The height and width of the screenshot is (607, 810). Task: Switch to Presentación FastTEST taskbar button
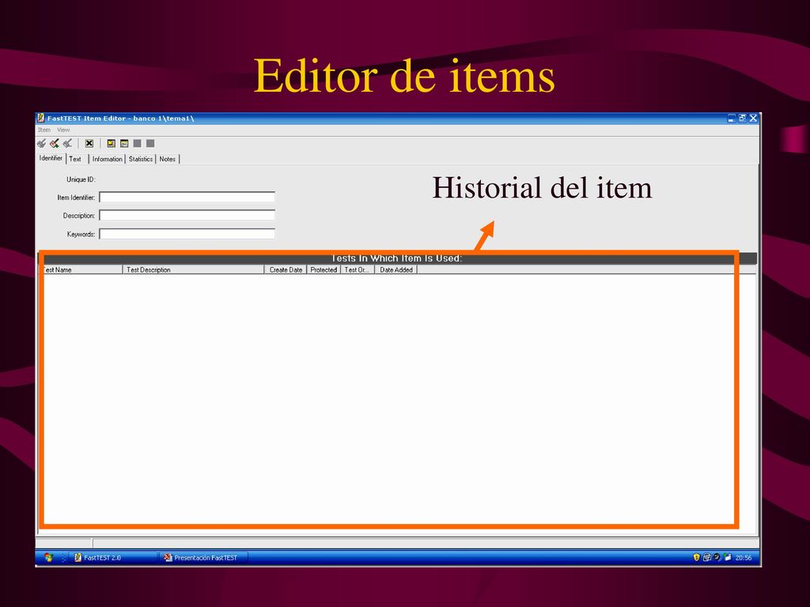tap(204, 557)
